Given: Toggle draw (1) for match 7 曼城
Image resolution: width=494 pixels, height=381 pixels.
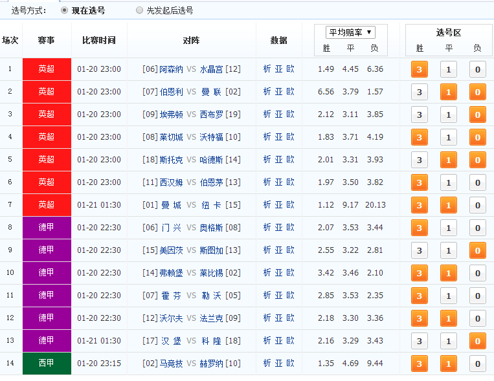Looking at the screenshot, I should [448, 205].
